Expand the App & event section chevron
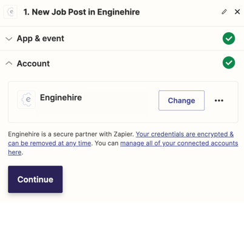The image size is (244, 244). pos(9,38)
